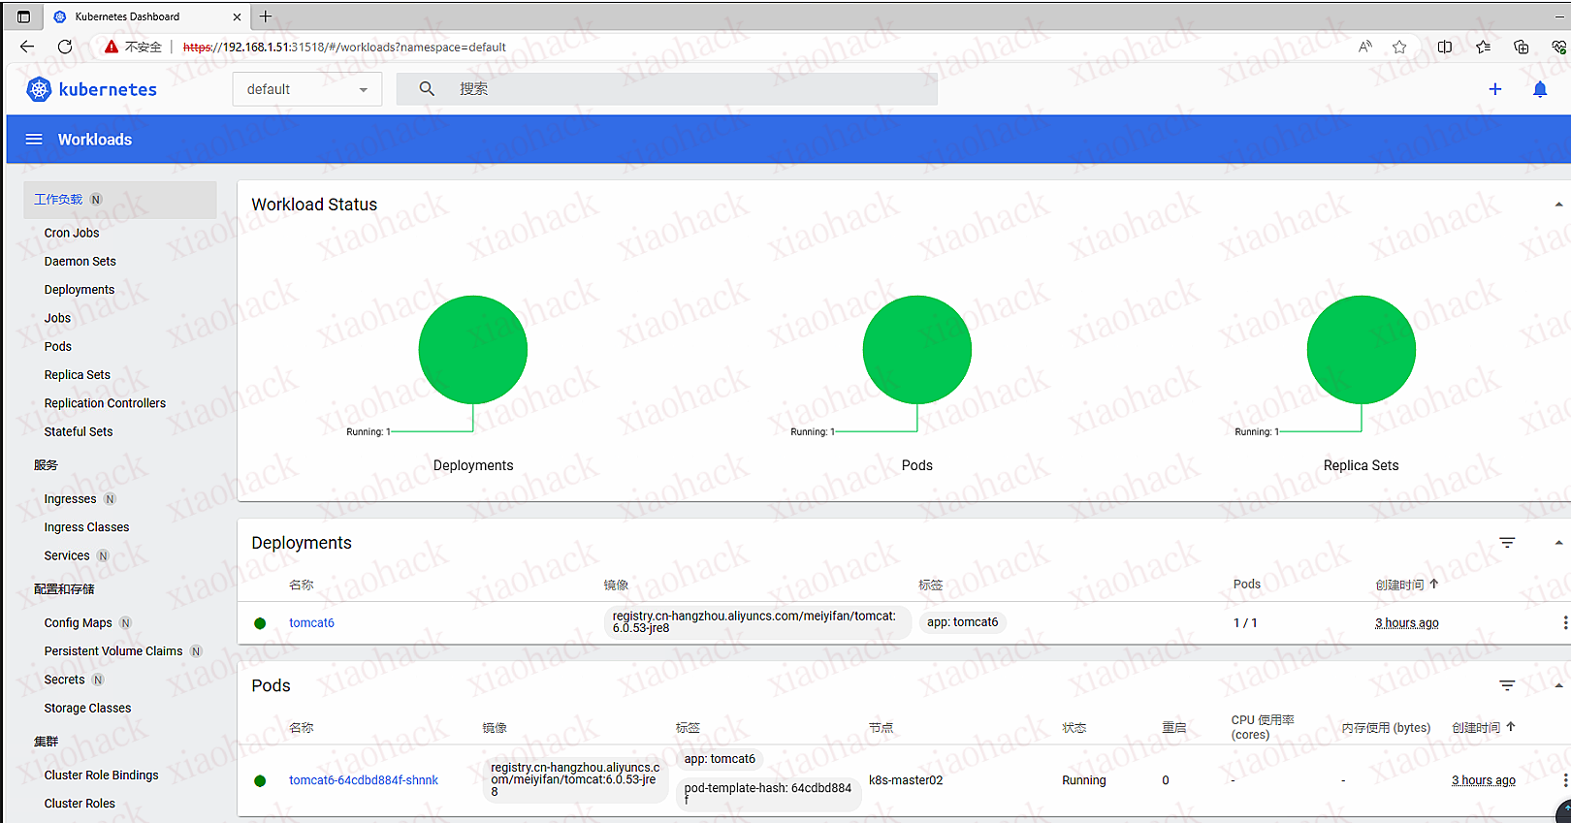
Task: Click the Kubernetes logo icon
Action: coord(39,89)
